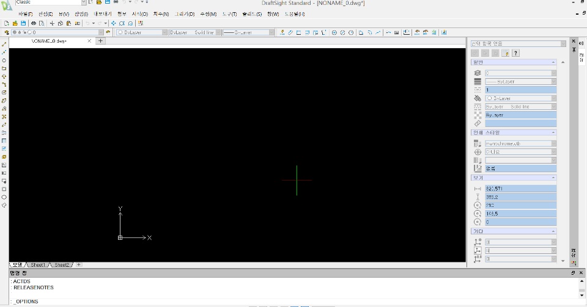
Task: Click the circle-with-cross dimension icon
Action: [334, 32]
